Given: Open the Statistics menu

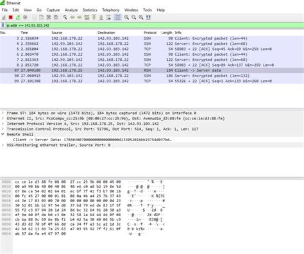Looking at the screenshot, I should click(x=90, y=10).
